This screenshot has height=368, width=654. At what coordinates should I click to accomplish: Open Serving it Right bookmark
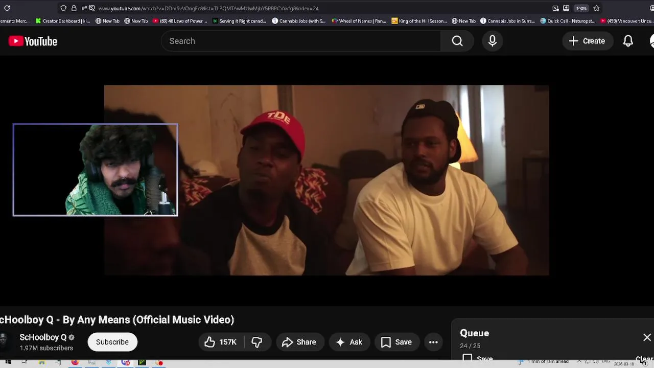pyautogui.click(x=239, y=21)
